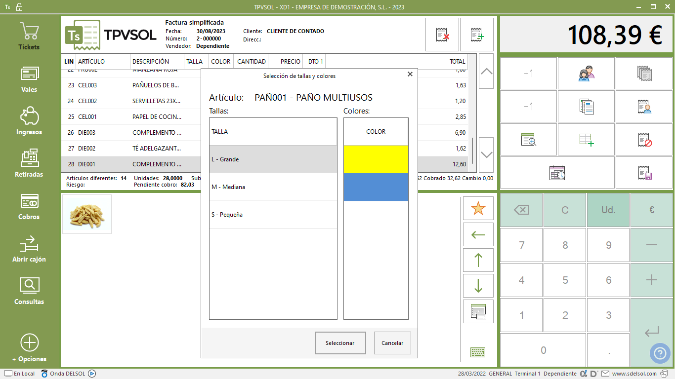Click Abrir cajón in sidebar

(x=29, y=249)
